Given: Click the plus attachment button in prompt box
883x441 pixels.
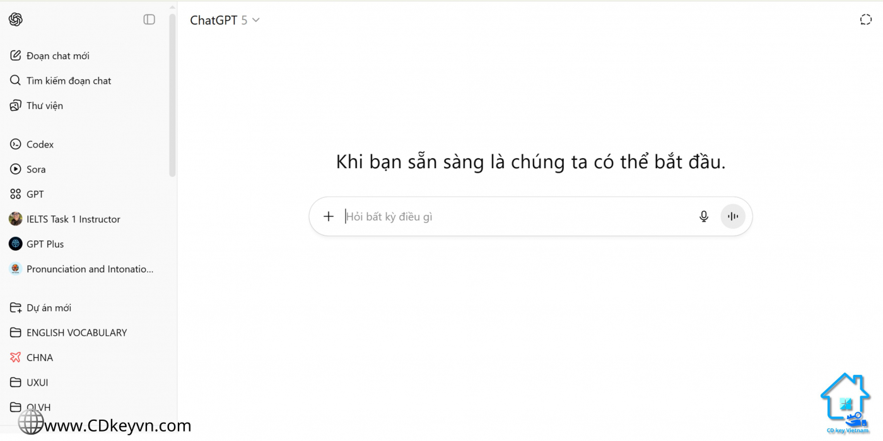Looking at the screenshot, I should (x=329, y=217).
